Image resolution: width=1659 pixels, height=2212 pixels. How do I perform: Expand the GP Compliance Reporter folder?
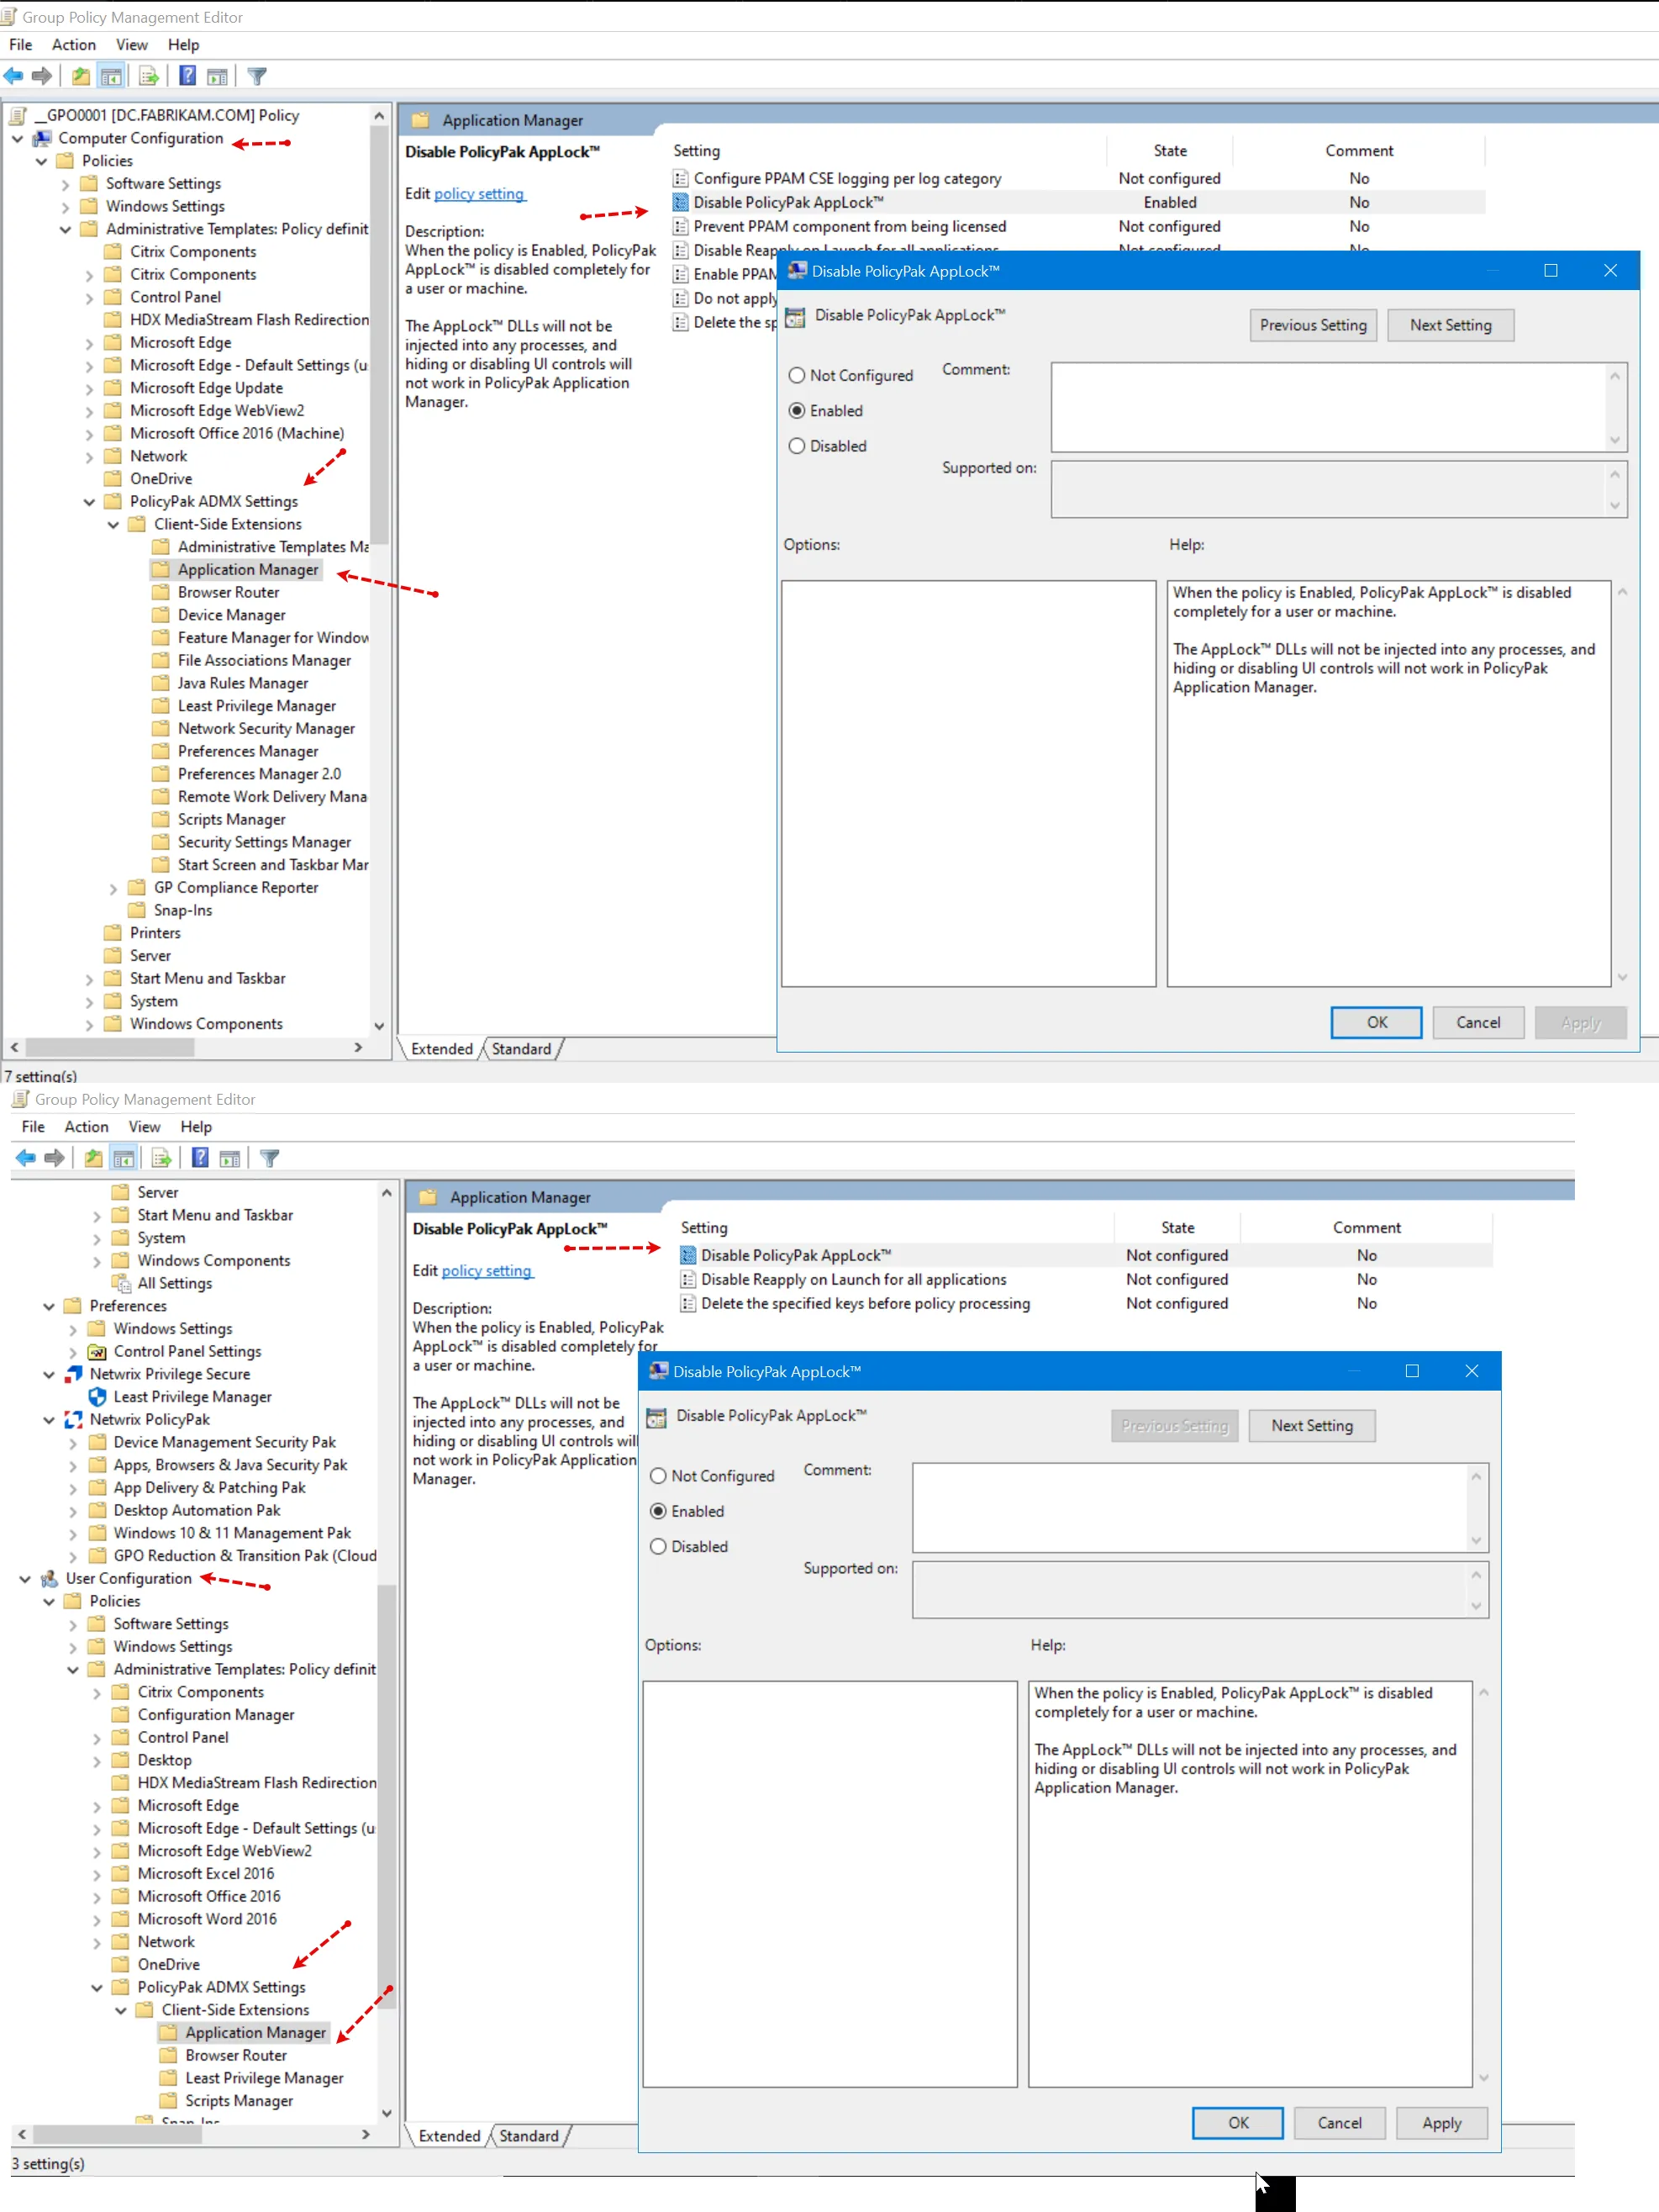click(113, 888)
